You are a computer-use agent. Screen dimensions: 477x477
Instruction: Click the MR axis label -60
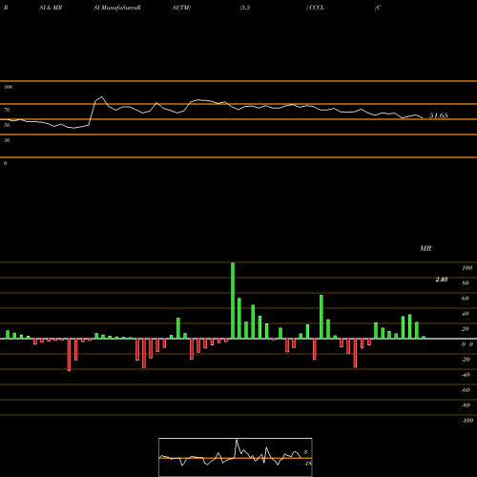466,390
